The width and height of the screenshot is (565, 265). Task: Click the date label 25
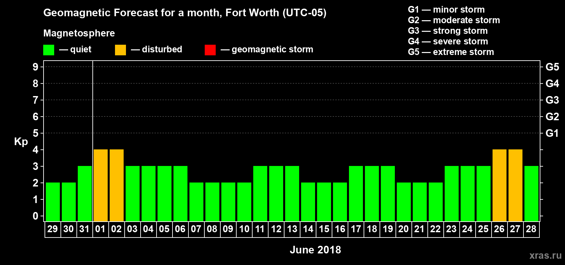[x=483, y=229]
